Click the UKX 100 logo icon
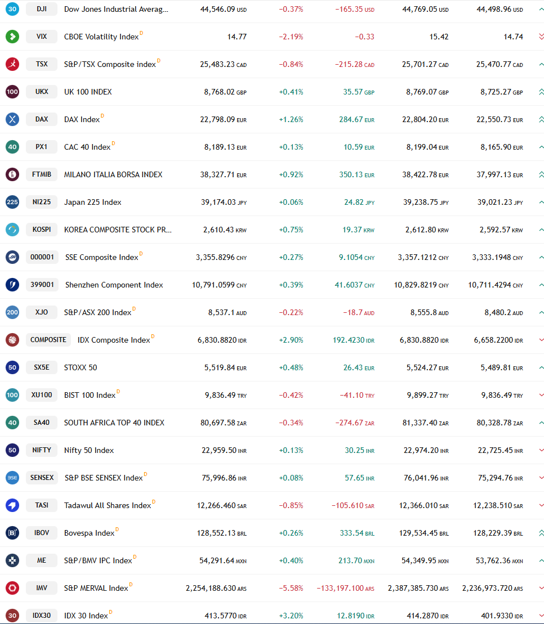The width and height of the screenshot is (544, 624). point(12,92)
